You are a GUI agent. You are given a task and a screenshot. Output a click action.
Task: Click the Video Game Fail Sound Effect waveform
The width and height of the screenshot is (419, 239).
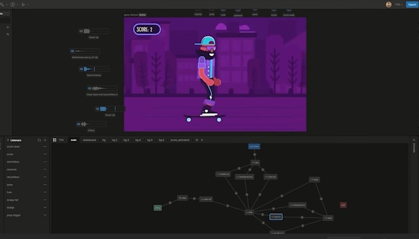coord(104,88)
